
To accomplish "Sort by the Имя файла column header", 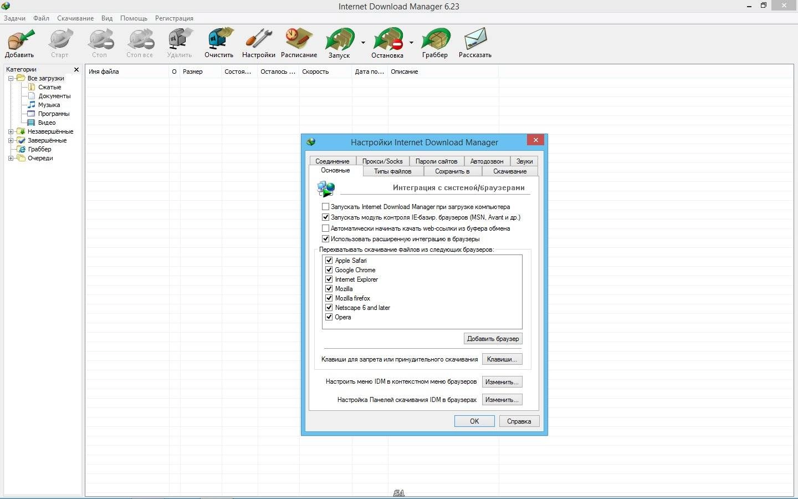I will [x=127, y=72].
